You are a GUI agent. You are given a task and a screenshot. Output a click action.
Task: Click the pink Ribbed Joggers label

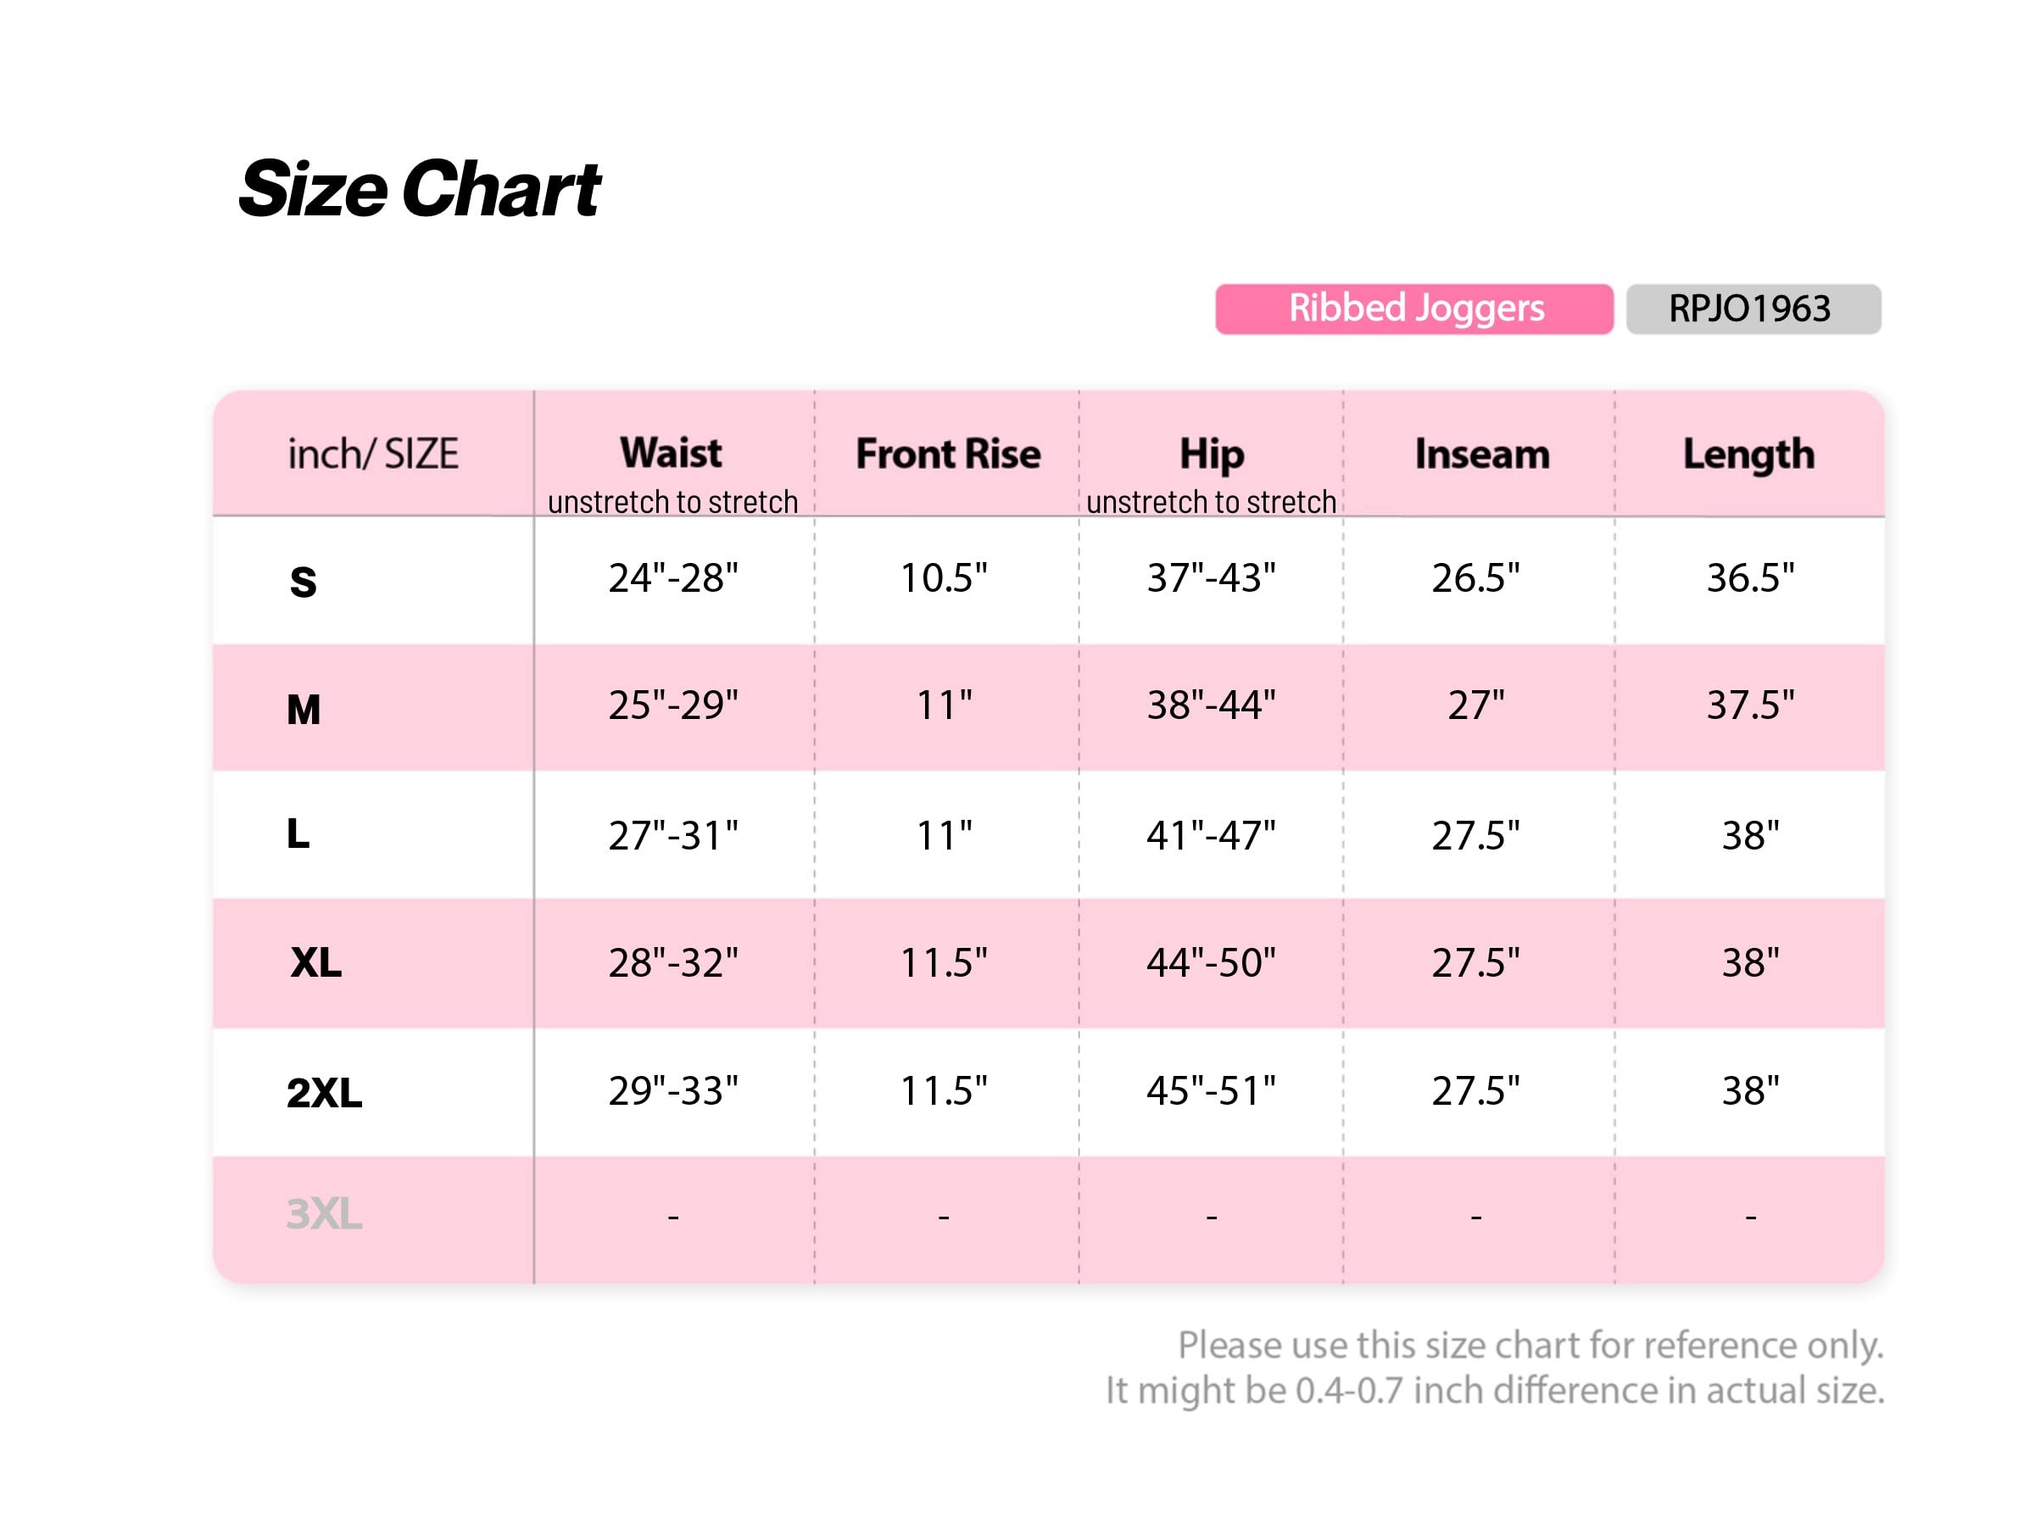pos(1414,309)
